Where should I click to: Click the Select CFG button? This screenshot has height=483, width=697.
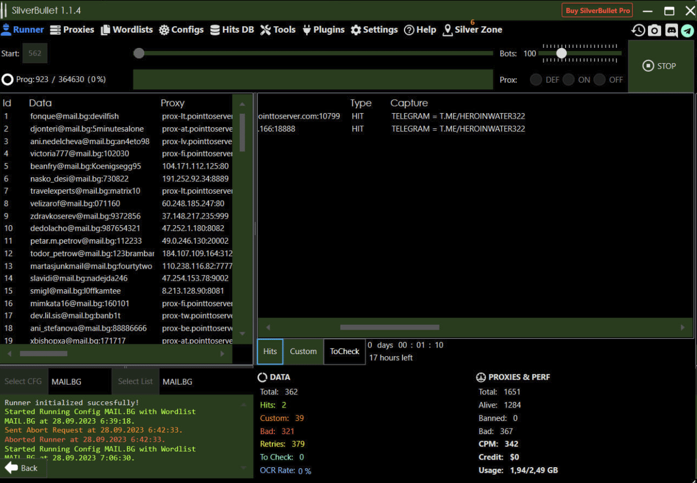coord(23,381)
